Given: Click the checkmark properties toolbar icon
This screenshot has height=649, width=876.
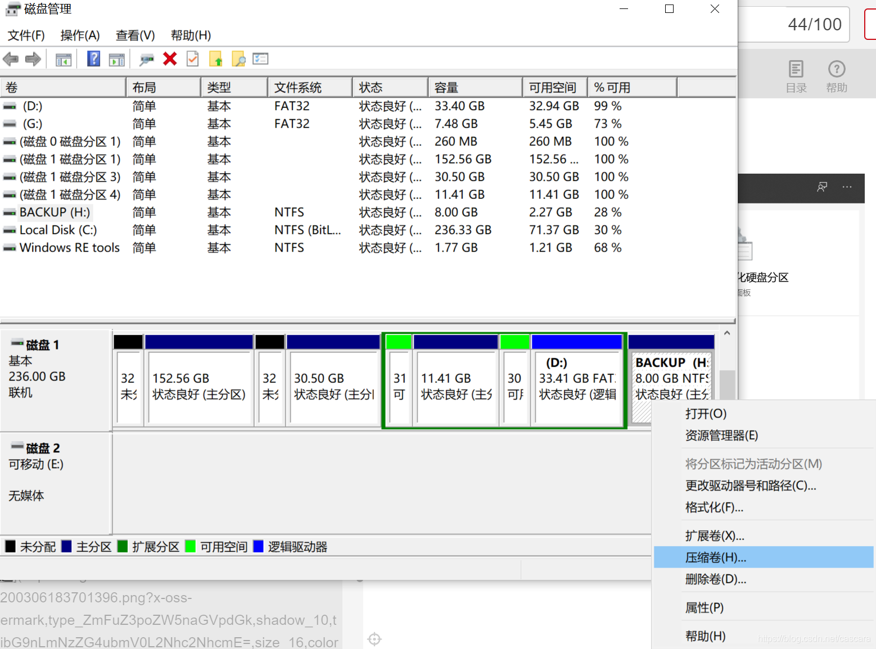Looking at the screenshot, I should [193, 58].
